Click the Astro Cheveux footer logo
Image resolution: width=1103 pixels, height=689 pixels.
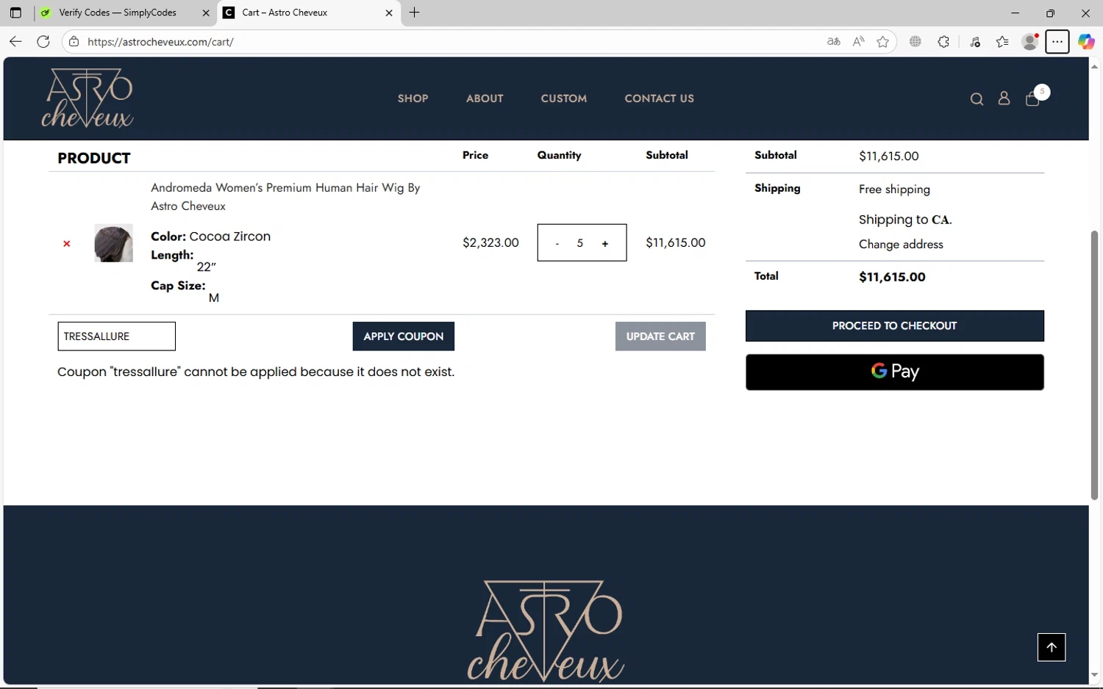click(546, 631)
